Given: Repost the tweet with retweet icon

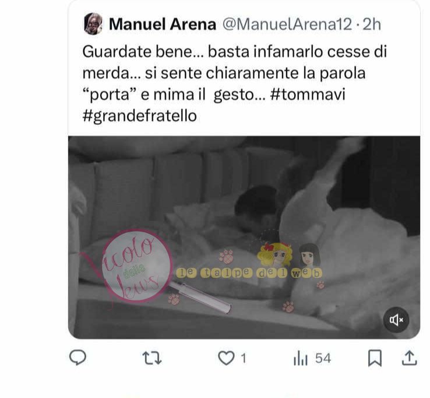Looking at the screenshot, I should point(152,358).
